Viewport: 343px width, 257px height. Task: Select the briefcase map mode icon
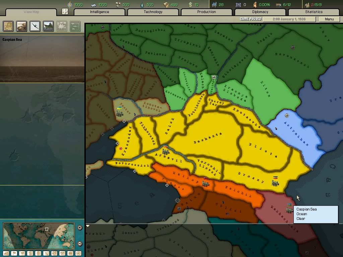tap(70, 253)
